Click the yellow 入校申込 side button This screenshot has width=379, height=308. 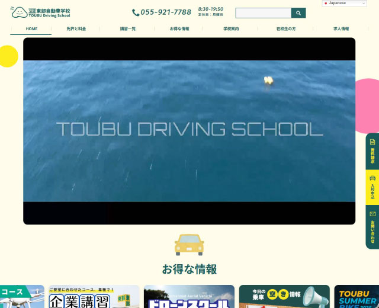tap(372, 187)
